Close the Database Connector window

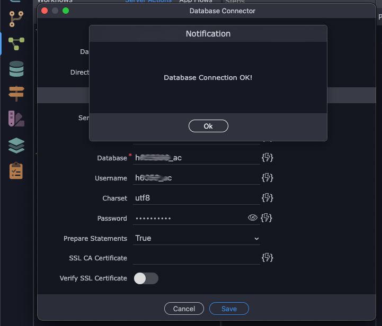click(45, 11)
